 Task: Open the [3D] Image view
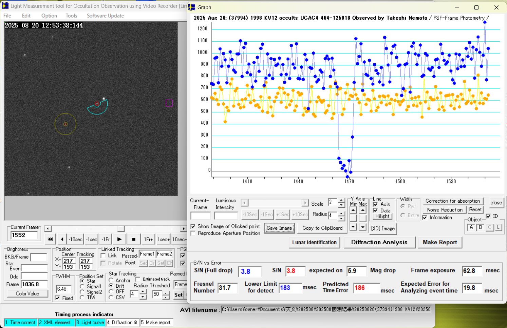383,228
